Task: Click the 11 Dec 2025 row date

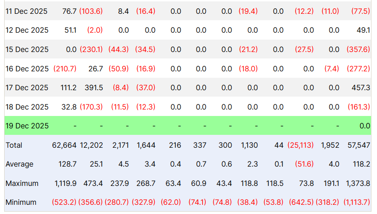Action: point(27,11)
